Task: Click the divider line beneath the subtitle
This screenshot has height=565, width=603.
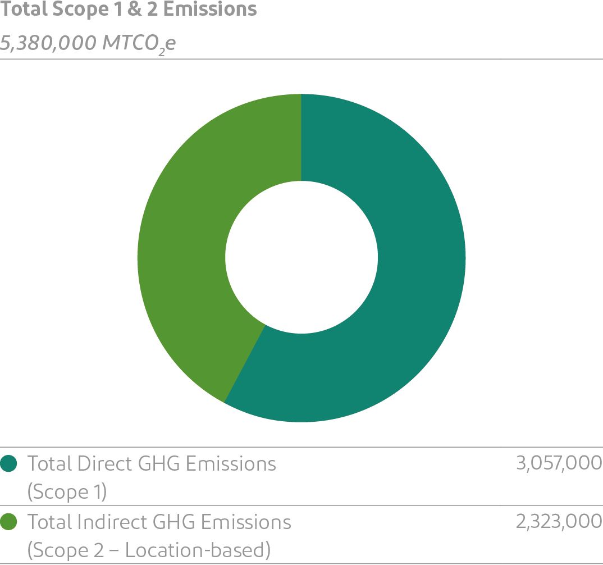Action: [301, 59]
